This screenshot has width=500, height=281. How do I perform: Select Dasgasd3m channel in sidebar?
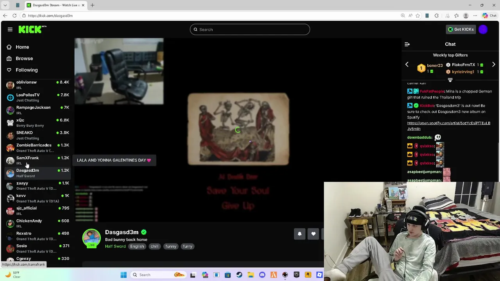[x=37, y=173]
